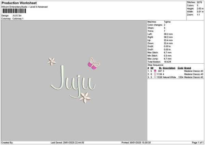The width and height of the screenshot is (205, 145).
Task: Click 'Madeira Classic 40' in stop 3 row
Action: pyautogui.click(x=194, y=77)
